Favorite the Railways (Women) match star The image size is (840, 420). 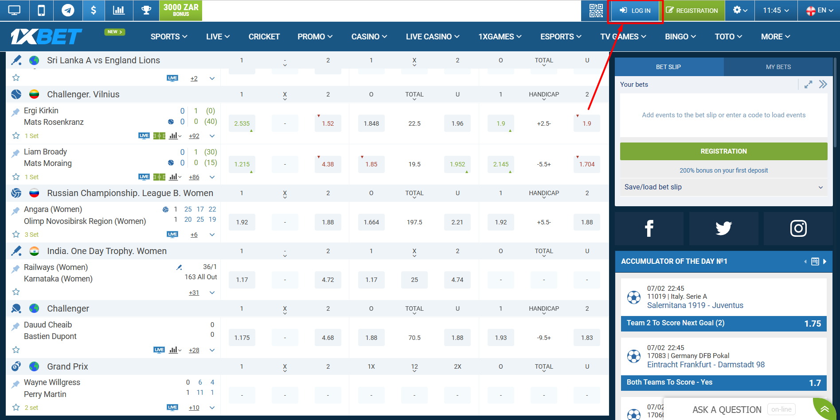pos(16,292)
